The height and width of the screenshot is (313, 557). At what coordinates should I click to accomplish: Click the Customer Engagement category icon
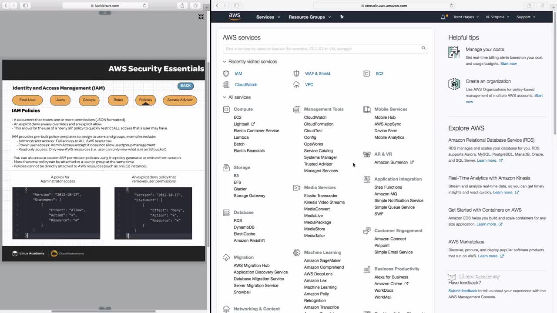pos(367,231)
